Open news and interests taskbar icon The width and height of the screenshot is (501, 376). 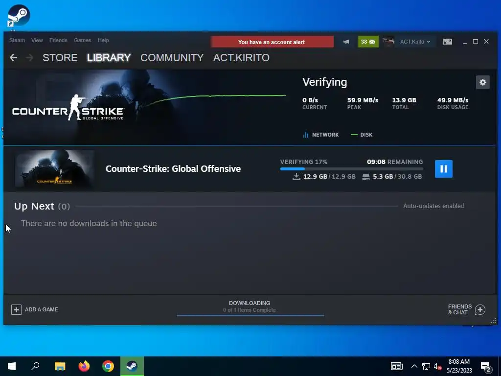pyautogui.click(x=396, y=366)
